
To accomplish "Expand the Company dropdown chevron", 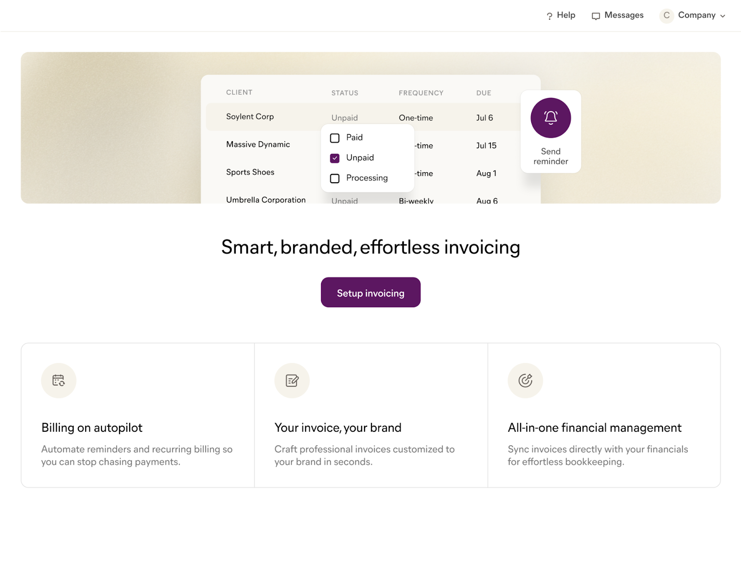I will pyautogui.click(x=722, y=16).
